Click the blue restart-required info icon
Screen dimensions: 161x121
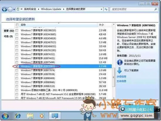pyautogui.click(x=120, y=62)
